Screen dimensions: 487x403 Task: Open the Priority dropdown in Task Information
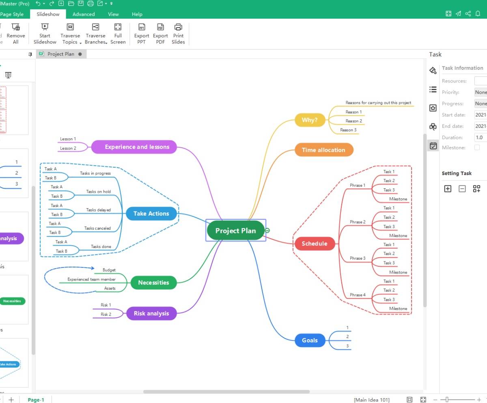click(x=481, y=92)
